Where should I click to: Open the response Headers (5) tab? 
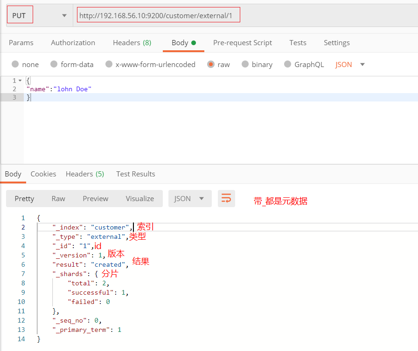pyautogui.click(x=85, y=174)
